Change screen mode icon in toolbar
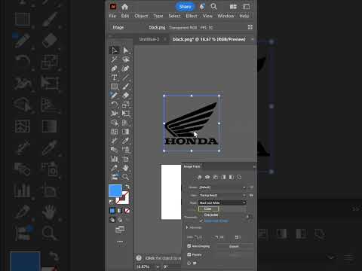Screen dimensions: 362x271 (120, 230)
